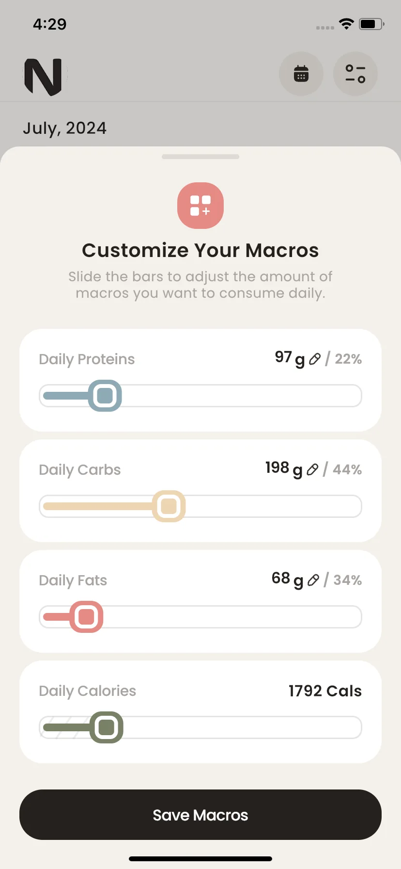Click the Daily Fats slider handle
The height and width of the screenshot is (869, 401).
tap(87, 617)
